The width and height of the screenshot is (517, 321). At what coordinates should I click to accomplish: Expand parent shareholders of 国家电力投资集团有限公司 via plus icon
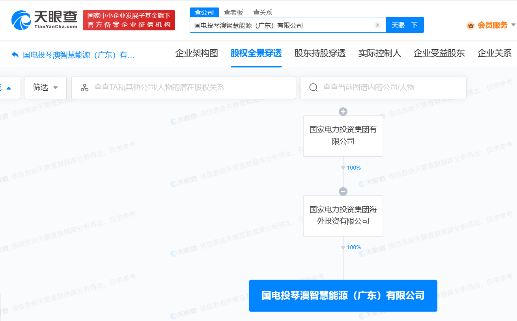[343, 111]
